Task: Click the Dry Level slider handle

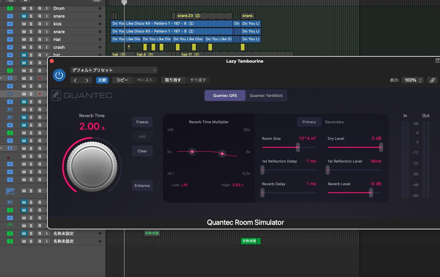Action: 381,147
